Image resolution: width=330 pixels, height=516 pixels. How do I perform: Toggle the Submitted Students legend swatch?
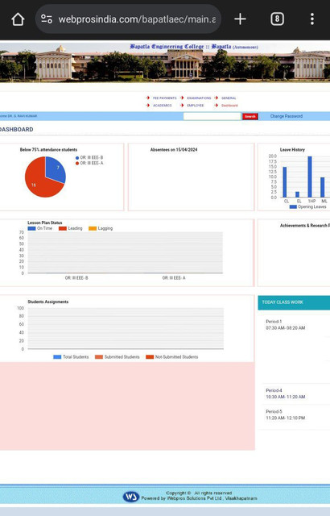point(99,356)
